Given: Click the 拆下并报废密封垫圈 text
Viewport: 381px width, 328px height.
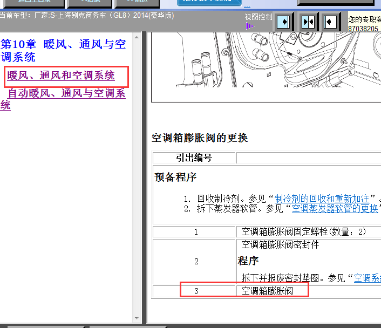Looking at the screenshot, I should coord(280,278).
